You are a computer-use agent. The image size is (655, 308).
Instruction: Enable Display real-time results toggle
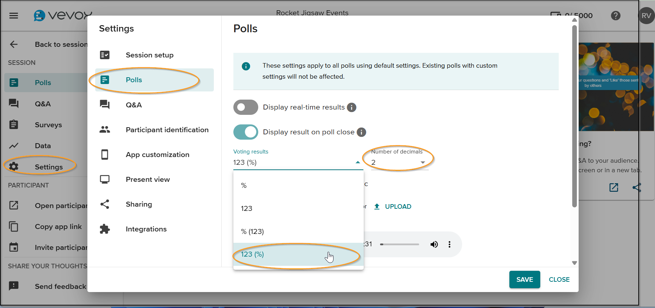click(245, 107)
